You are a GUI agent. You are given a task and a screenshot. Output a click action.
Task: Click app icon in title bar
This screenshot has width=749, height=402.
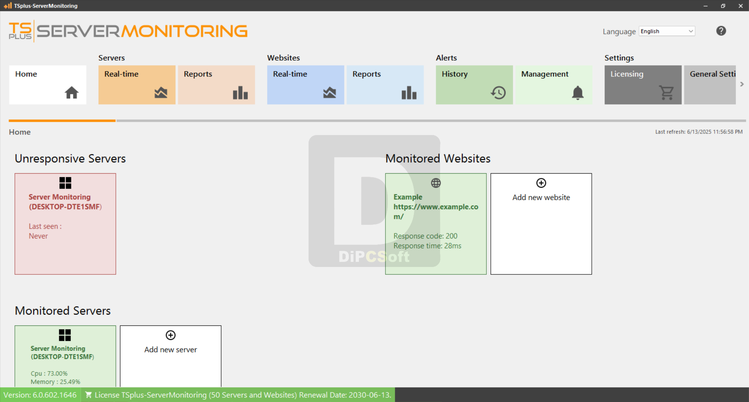8,5
